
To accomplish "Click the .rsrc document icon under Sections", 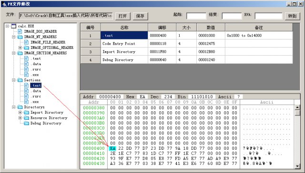I will tap(26, 96).
